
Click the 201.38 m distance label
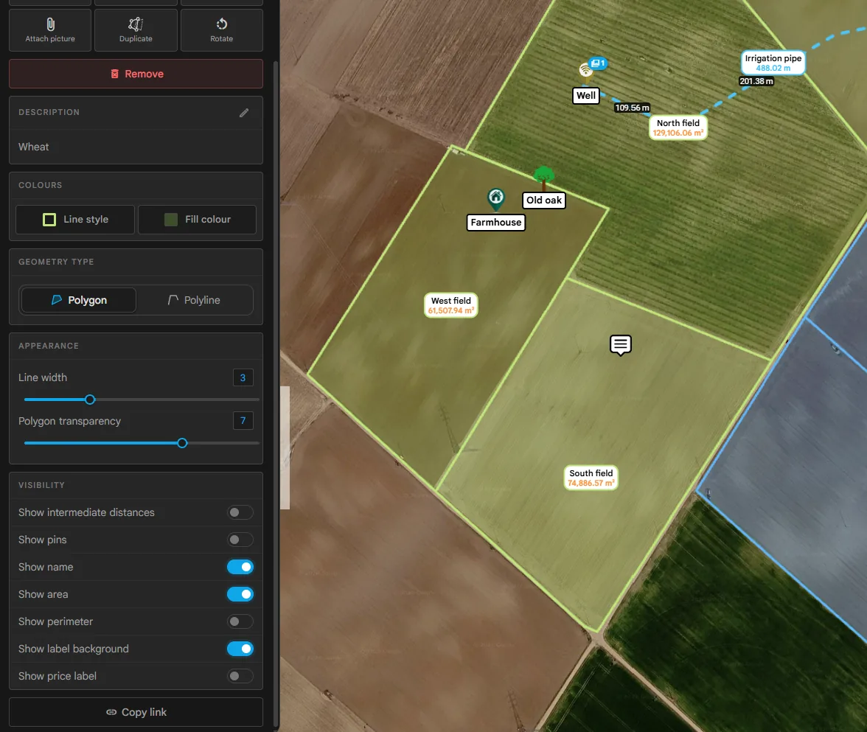pos(756,81)
